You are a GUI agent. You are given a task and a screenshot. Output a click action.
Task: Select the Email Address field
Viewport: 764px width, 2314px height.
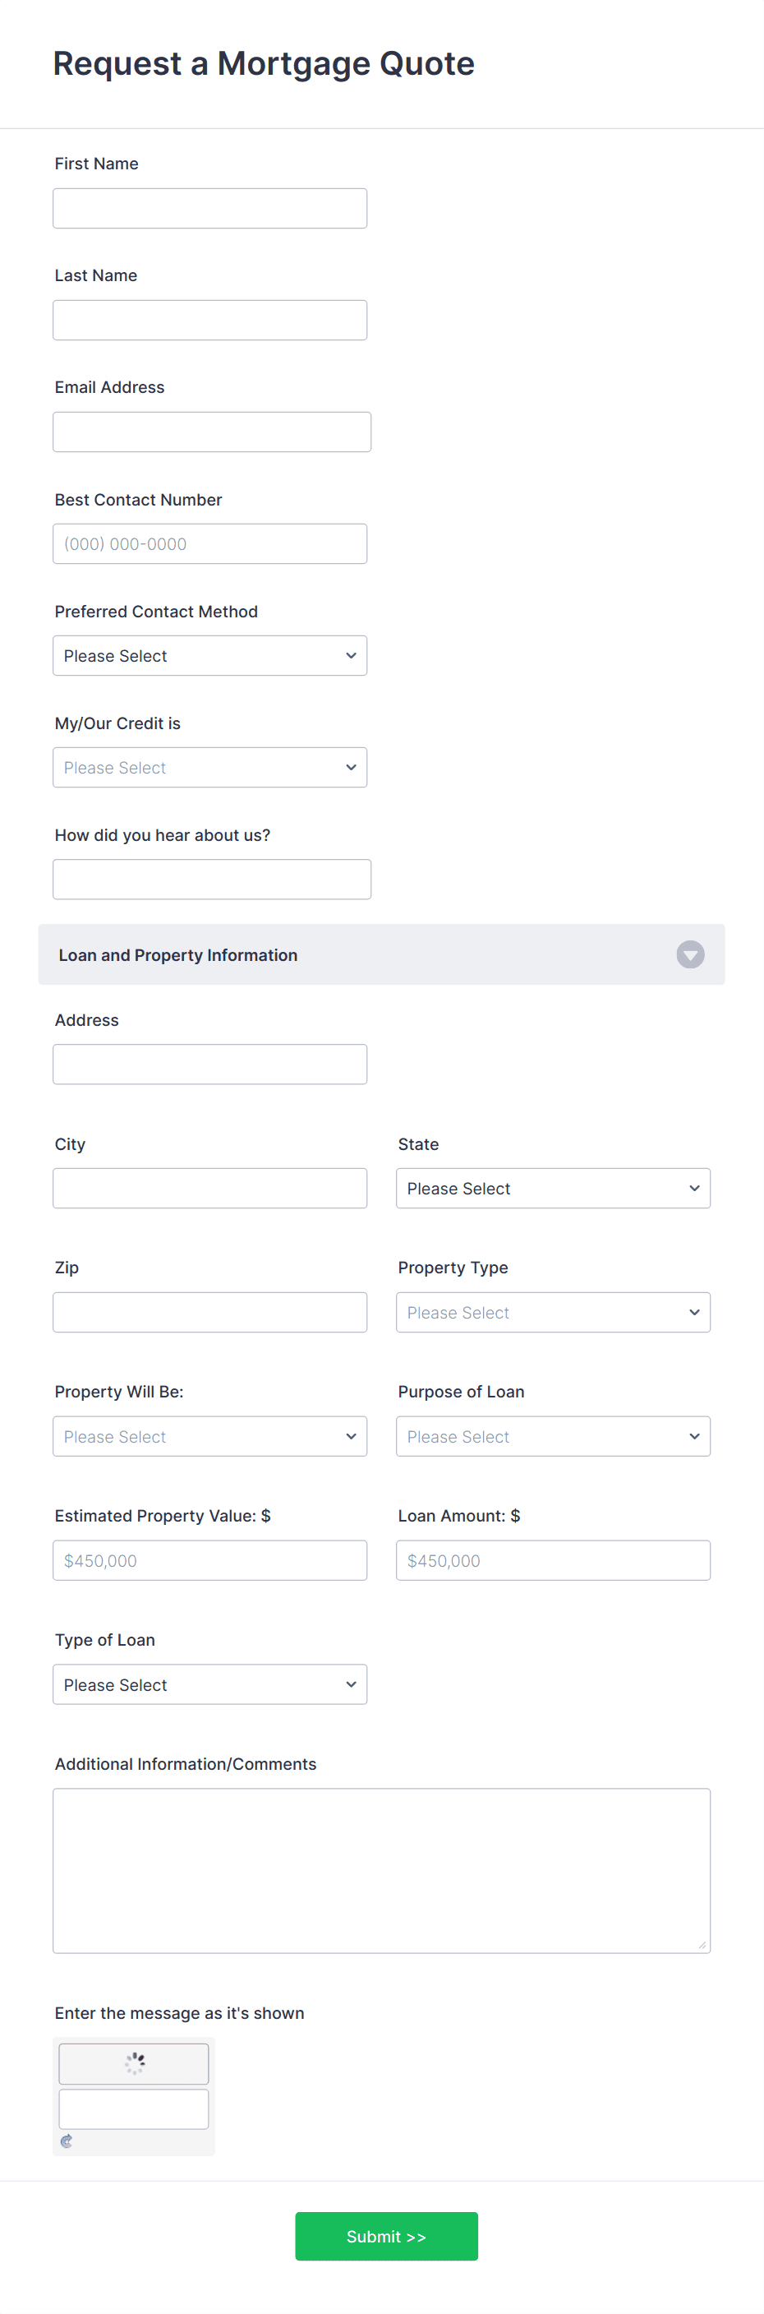[x=212, y=432]
